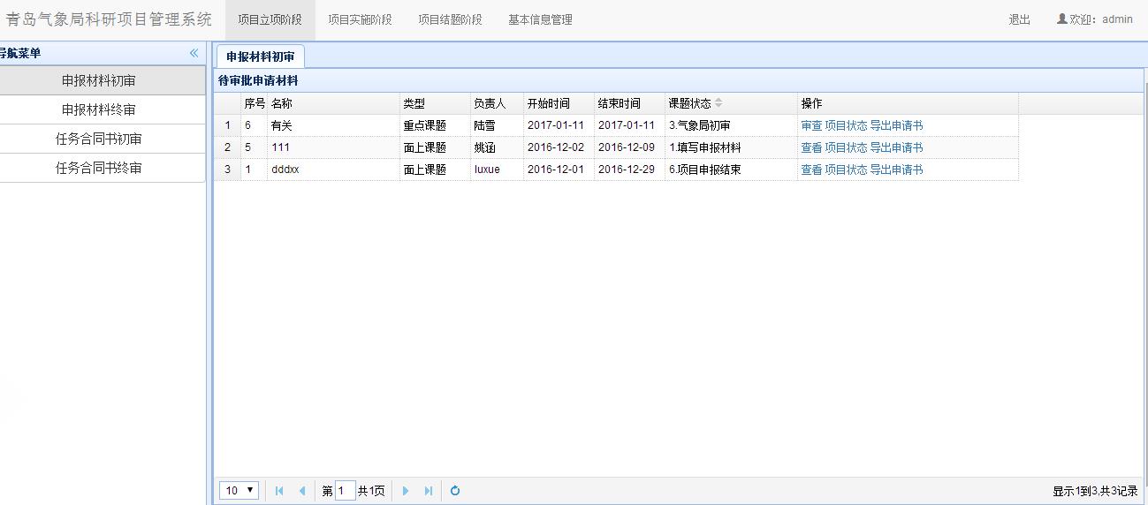The image size is (1148, 505).
Task: Click the 退出 logout link
Action: 1019,19
